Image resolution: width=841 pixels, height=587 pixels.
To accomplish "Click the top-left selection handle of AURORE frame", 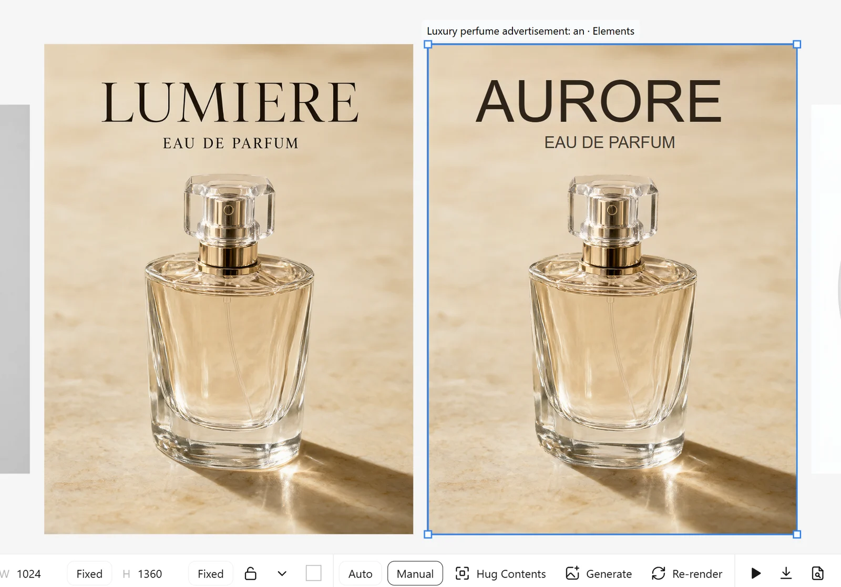I will (x=428, y=45).
